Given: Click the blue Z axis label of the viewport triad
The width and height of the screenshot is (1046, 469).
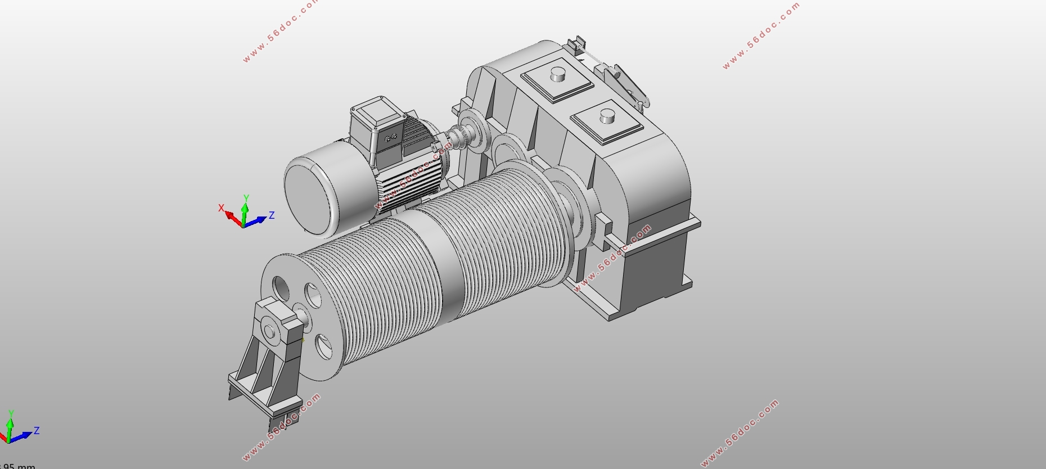Looking at the screenshot, I should 272,215.
